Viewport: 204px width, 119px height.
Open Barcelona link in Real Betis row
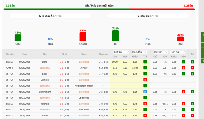(45, 110)
